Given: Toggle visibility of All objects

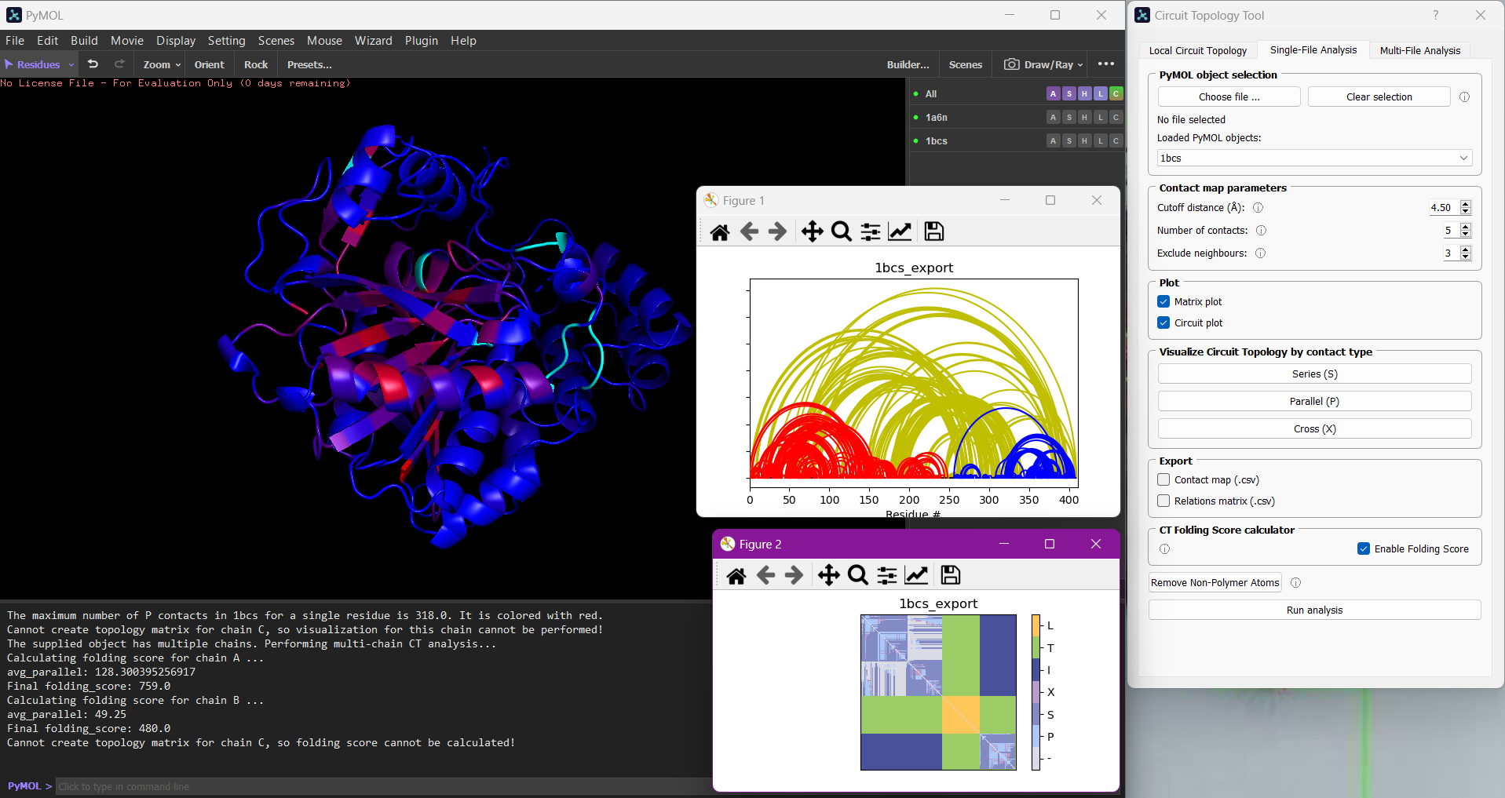Looking at the screenshot, I should [915, 94].
